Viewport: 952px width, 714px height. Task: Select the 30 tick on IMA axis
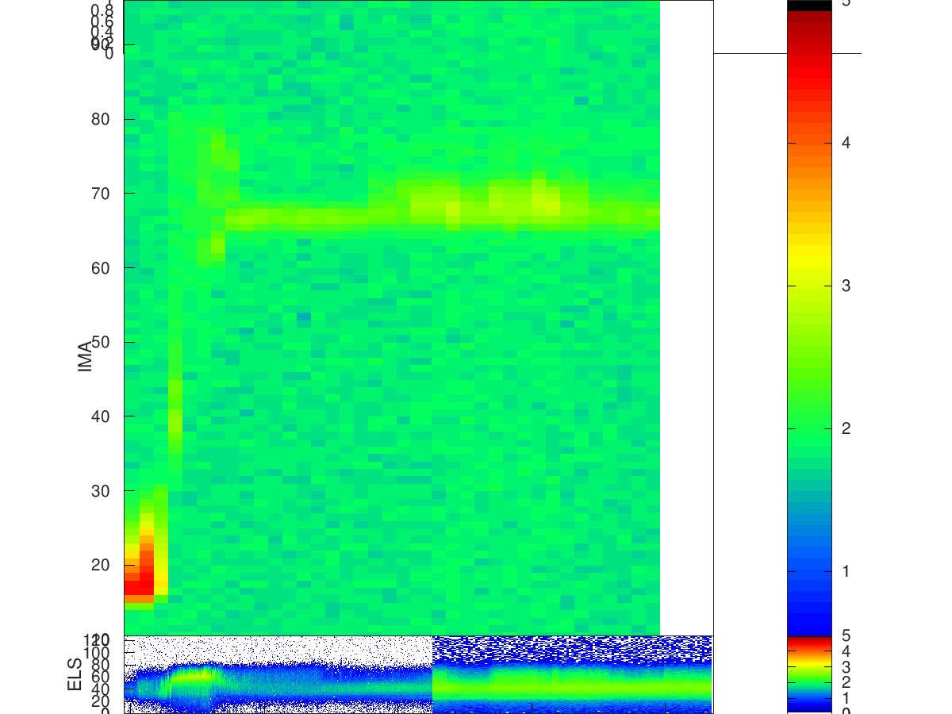coord(101,491)
